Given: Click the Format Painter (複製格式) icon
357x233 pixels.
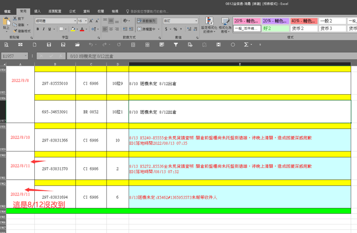Looking at the screenshot, I should (15, 31).
